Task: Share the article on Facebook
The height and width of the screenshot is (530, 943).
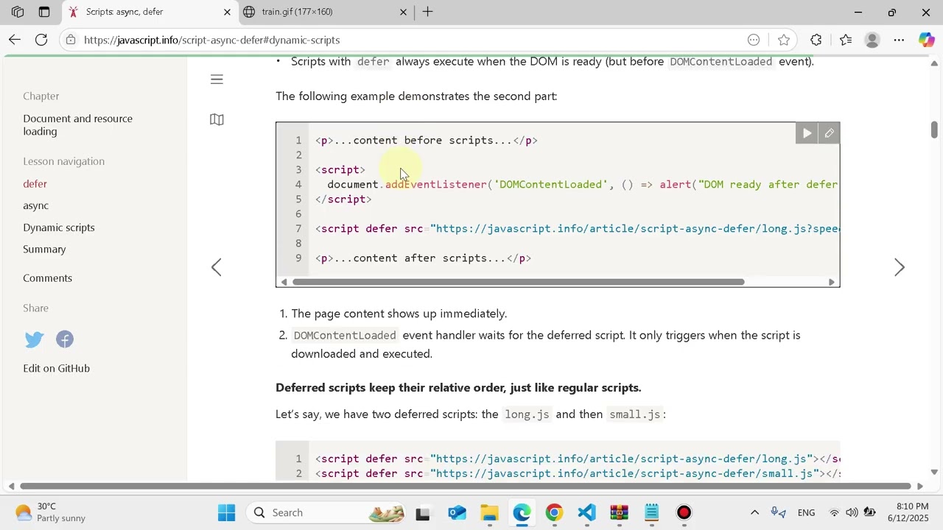Action: (65, 339)
